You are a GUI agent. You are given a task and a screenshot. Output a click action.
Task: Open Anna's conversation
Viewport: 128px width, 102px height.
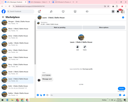click(x=17, y=37)
